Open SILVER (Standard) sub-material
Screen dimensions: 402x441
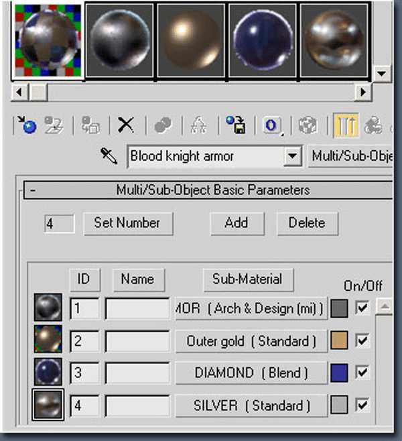tap(251, 405)
